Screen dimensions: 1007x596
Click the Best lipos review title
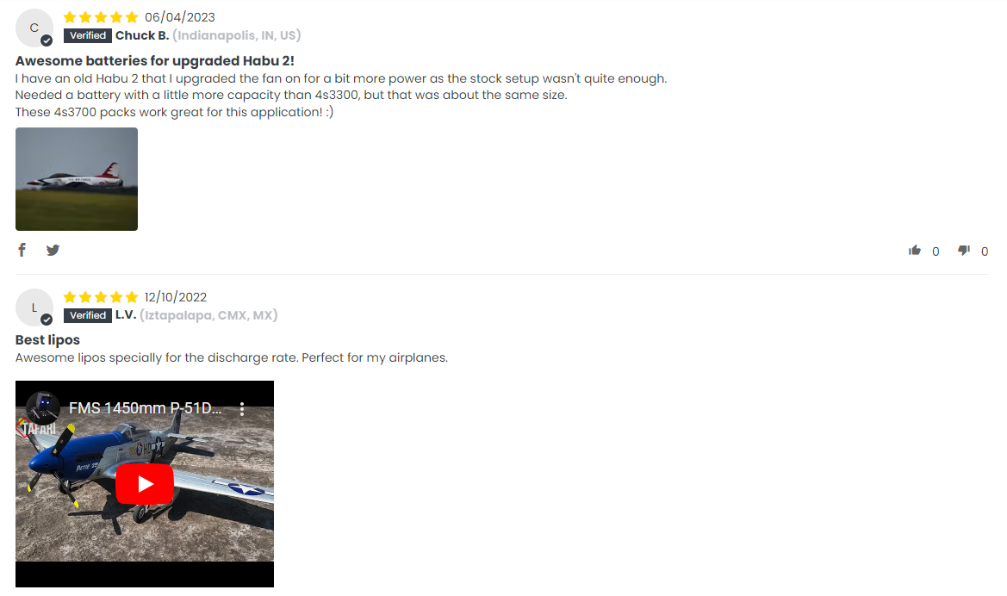tap(47, 339)
